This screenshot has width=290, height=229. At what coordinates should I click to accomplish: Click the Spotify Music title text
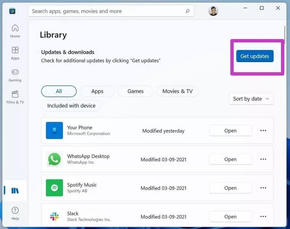[82, 185]
